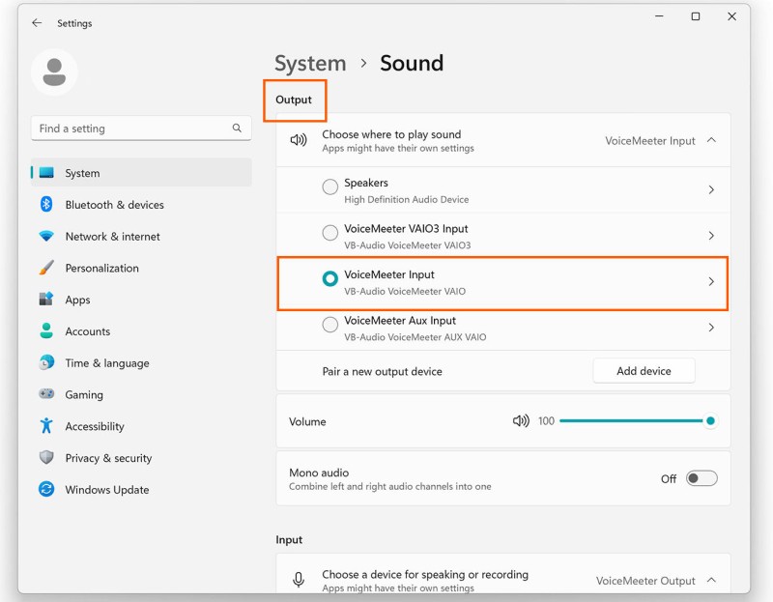Minimize the Settings window

pyautogui.click(x=659, y=16)
